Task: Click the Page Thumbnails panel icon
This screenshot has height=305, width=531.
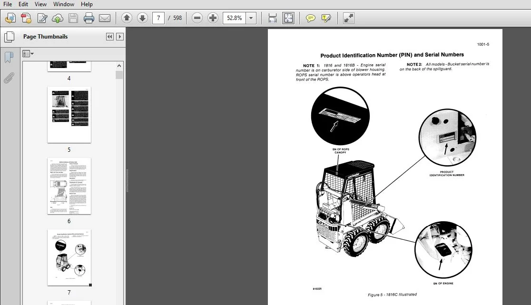Action: tap(9, 37)
